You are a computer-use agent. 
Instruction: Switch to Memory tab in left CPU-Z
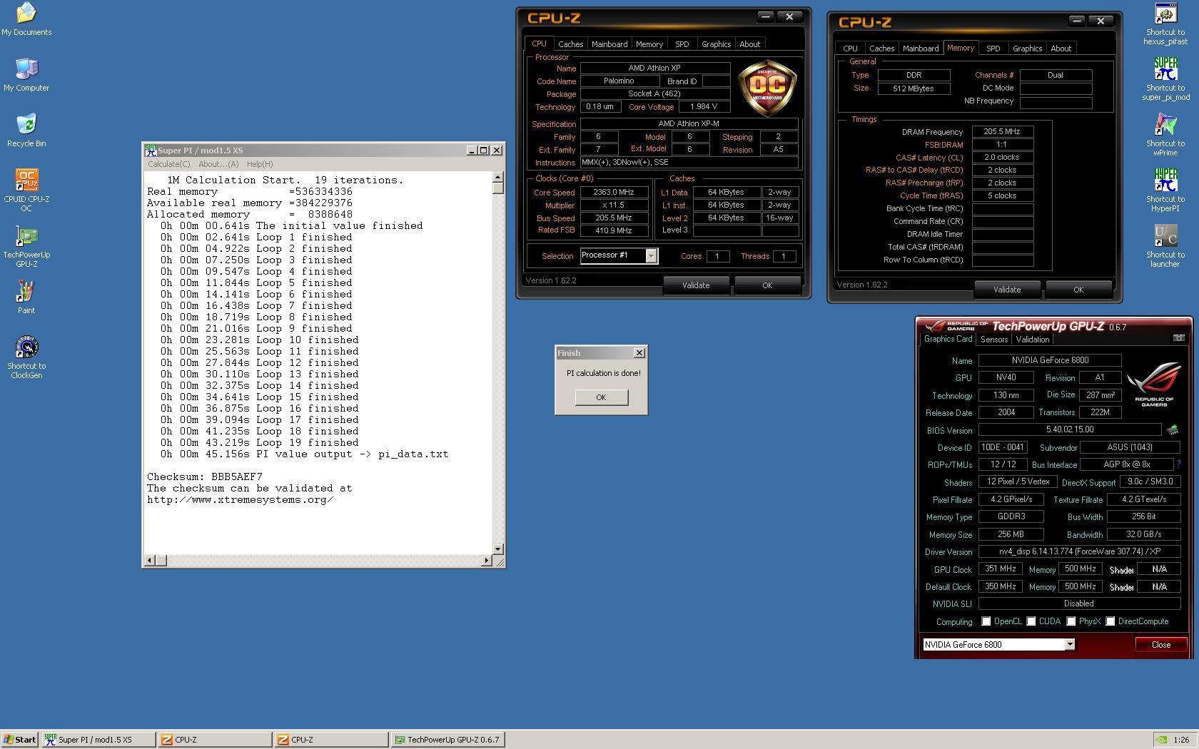649,44
